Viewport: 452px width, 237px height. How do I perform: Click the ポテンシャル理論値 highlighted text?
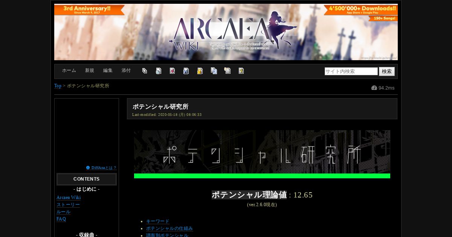coord(249,195)
